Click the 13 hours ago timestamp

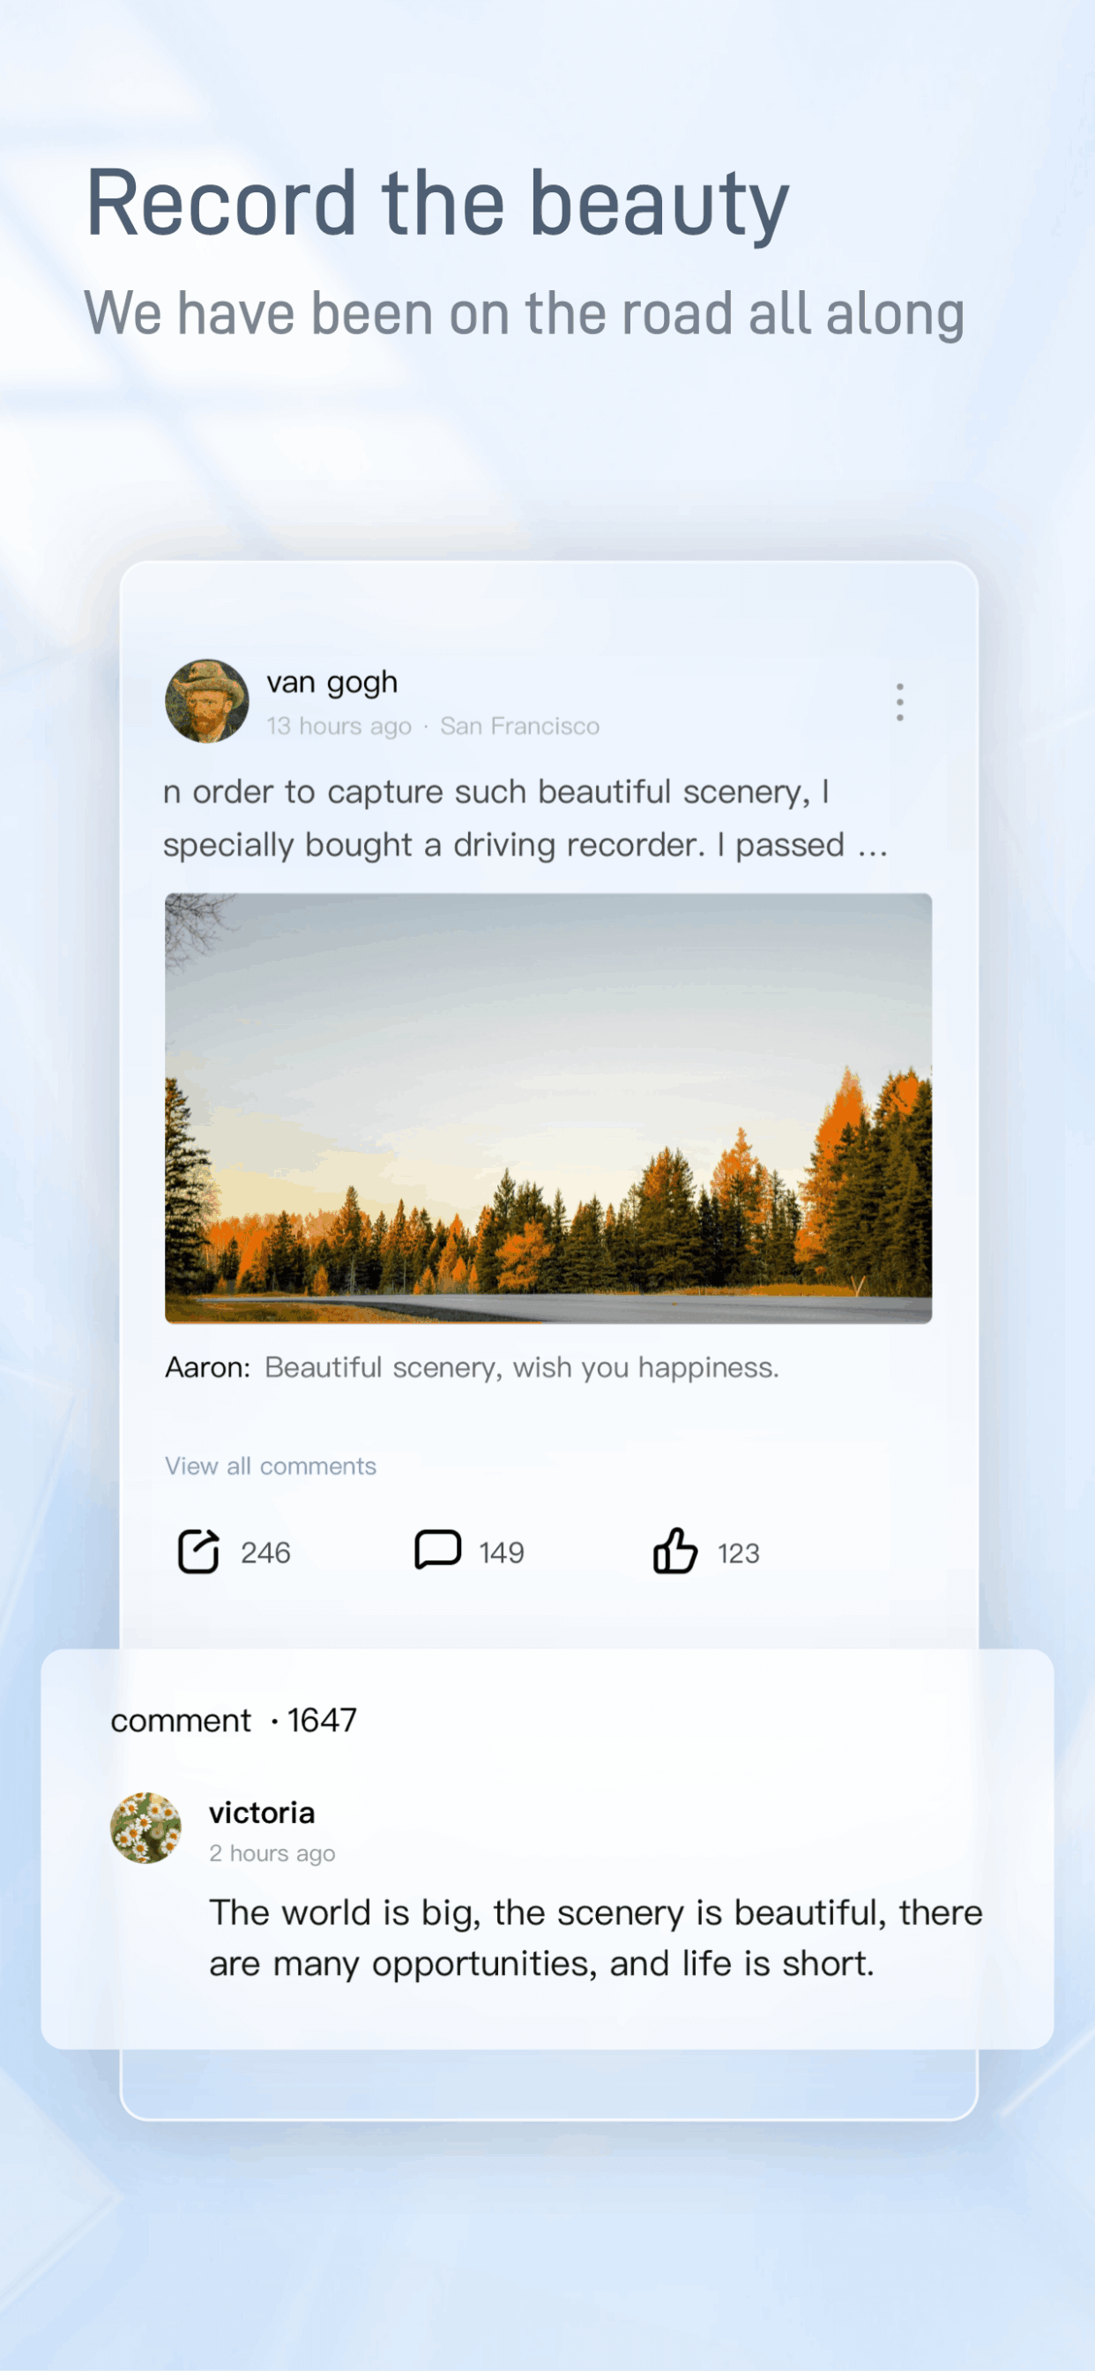pyautogui.click(x=339, y=726)
